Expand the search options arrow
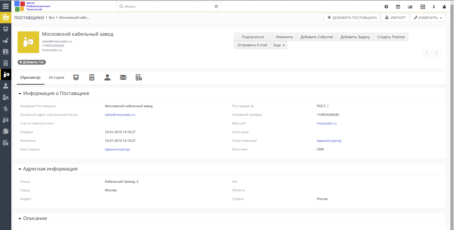 [216, 6]
